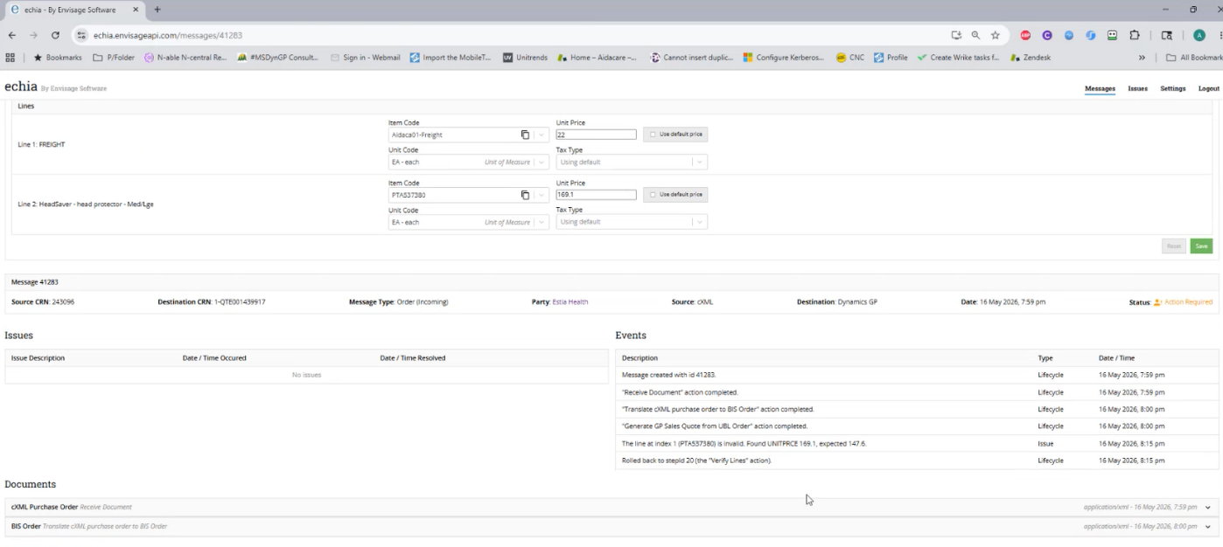Edit the Unit Price field showing 22

[596, 135]
